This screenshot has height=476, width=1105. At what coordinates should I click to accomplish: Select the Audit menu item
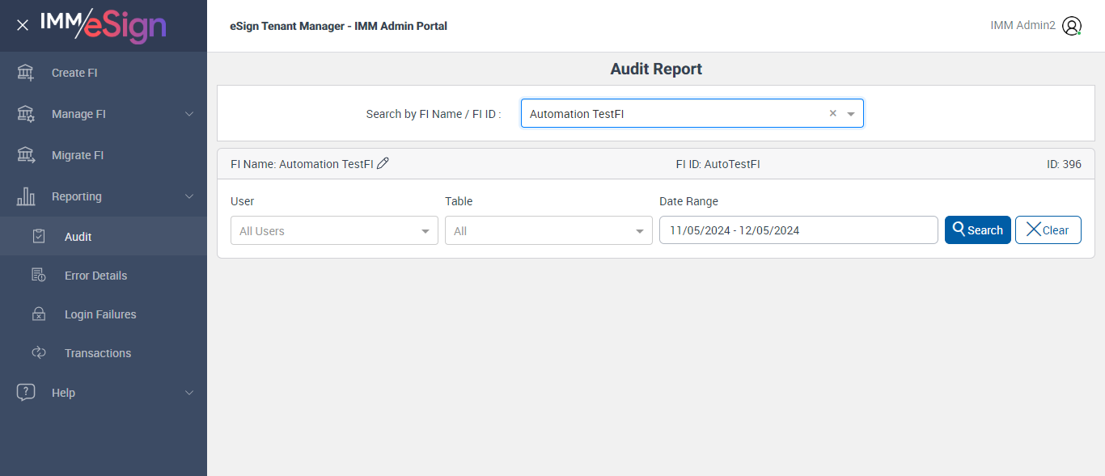[78, 237]
